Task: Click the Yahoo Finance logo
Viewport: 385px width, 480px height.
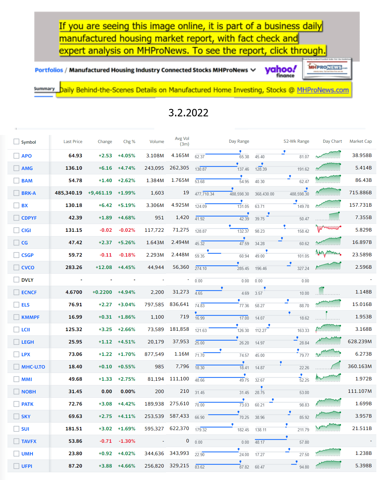Action: click(x=281, y=71)
